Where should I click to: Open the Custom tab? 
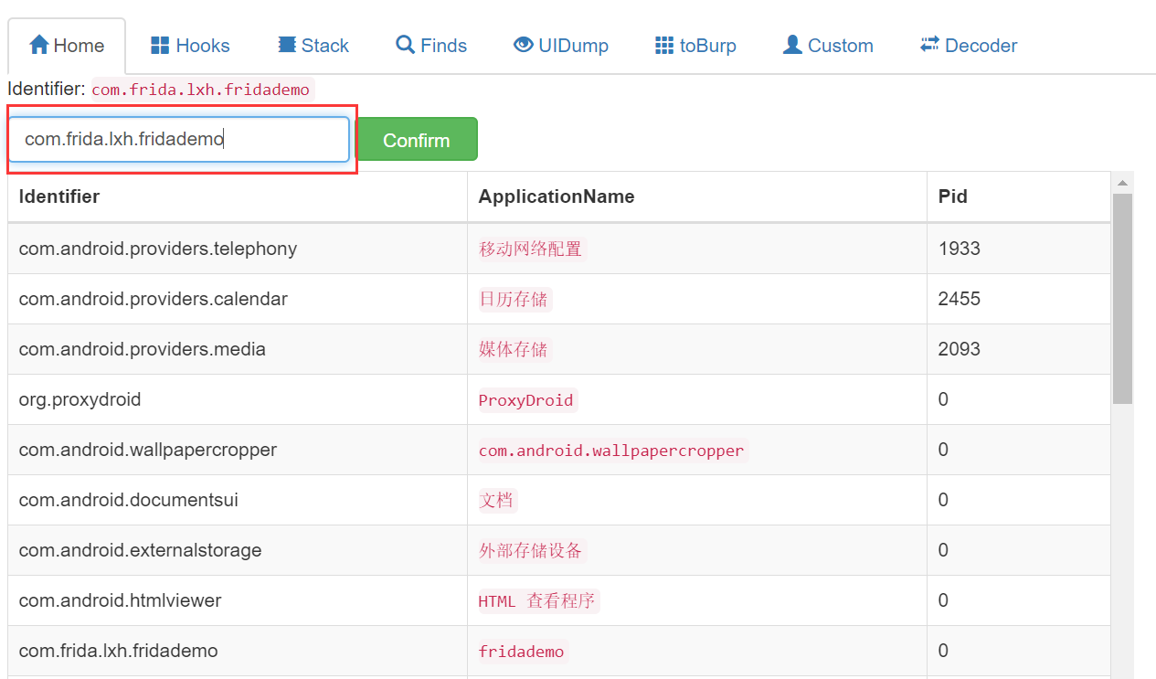click(x=828, y=46)
